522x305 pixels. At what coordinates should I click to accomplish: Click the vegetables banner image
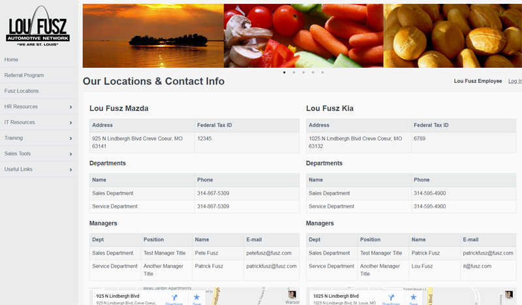(x=303, y=36)
